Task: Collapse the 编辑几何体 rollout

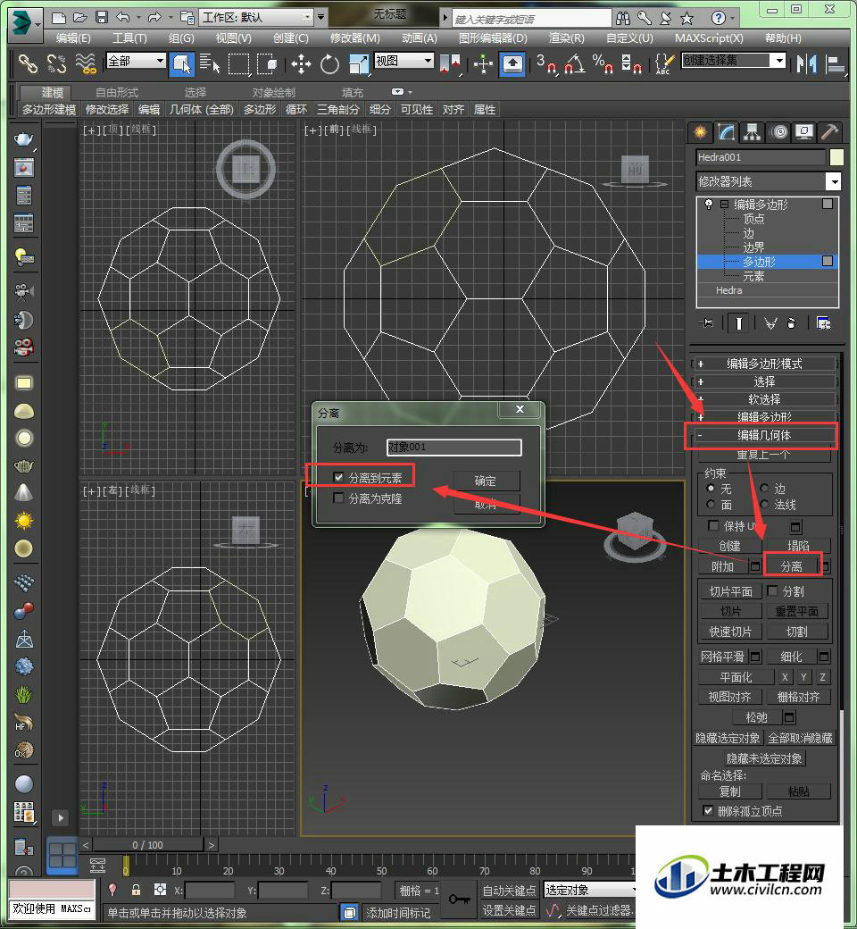Action: pos(764,435)
